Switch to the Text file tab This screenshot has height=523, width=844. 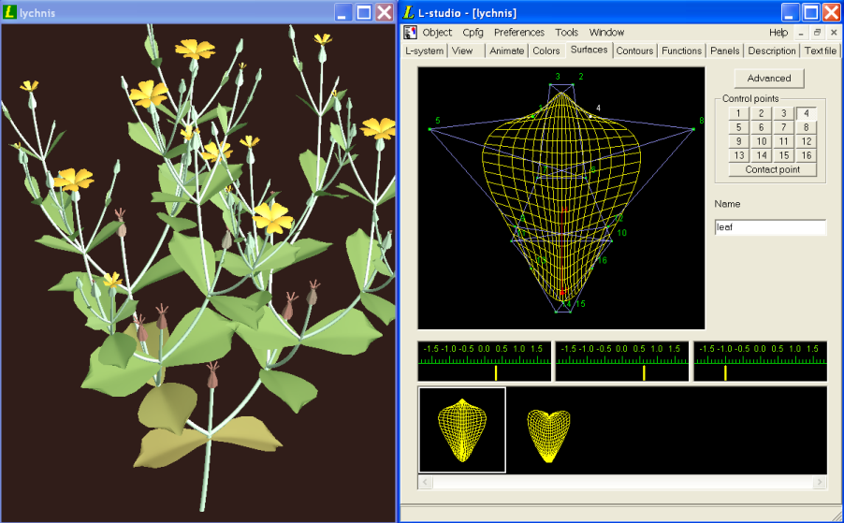tap(821, 51)
